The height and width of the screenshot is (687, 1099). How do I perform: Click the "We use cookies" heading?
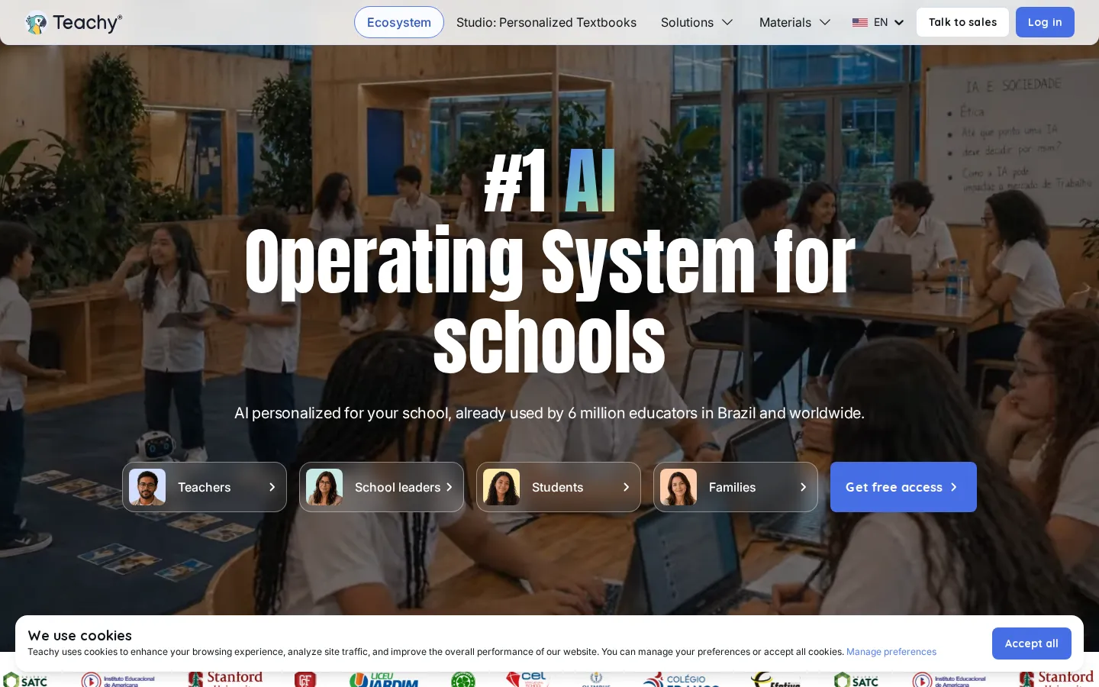click(80, 635)
